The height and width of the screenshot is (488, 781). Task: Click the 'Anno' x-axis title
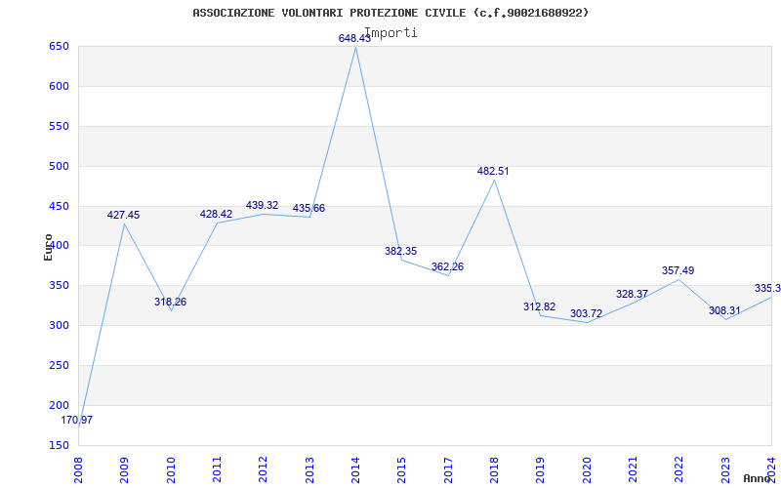point(758,478)
